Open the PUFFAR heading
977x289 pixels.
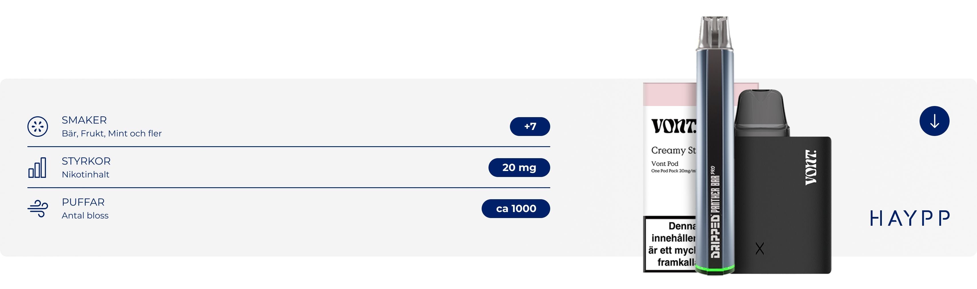coord(83,202)
